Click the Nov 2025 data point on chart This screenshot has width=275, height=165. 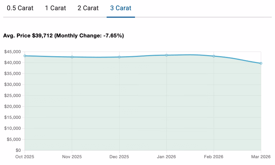coord(72,57)
